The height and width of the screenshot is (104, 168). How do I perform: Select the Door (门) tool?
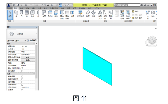(21, 14)
